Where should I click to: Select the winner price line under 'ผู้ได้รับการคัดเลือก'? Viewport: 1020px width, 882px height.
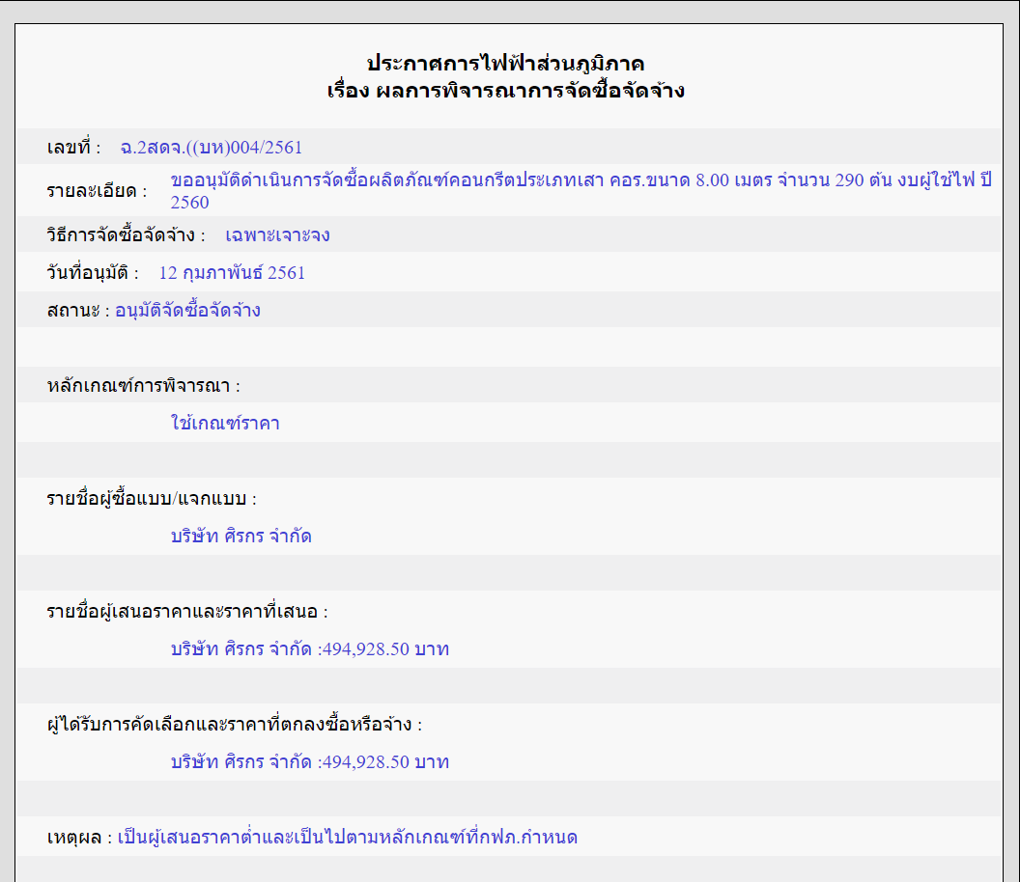pos(310,761)
